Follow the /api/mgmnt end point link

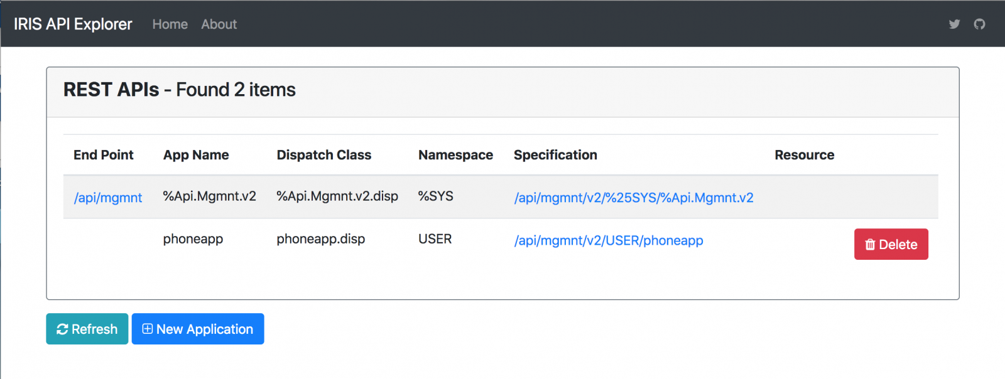tap(108, 198)
